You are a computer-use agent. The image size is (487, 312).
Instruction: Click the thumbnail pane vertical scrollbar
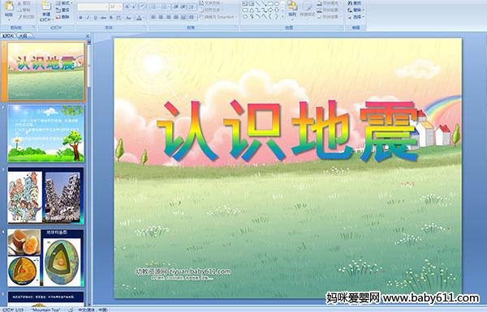click(89, 173)
